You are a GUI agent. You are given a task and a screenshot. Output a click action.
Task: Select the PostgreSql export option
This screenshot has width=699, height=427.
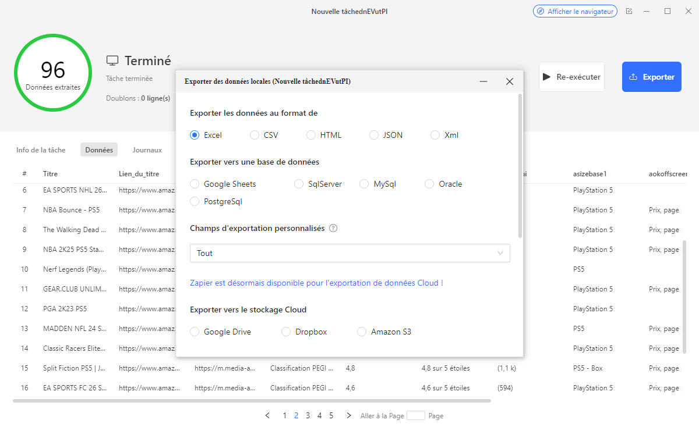tap(194, 201)
